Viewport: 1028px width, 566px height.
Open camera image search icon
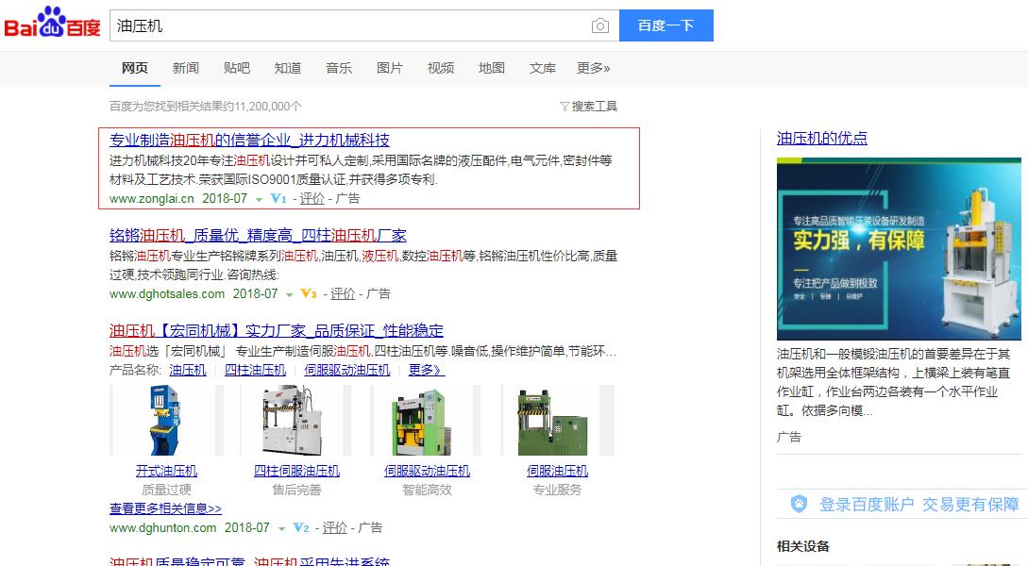coord(599,25)
